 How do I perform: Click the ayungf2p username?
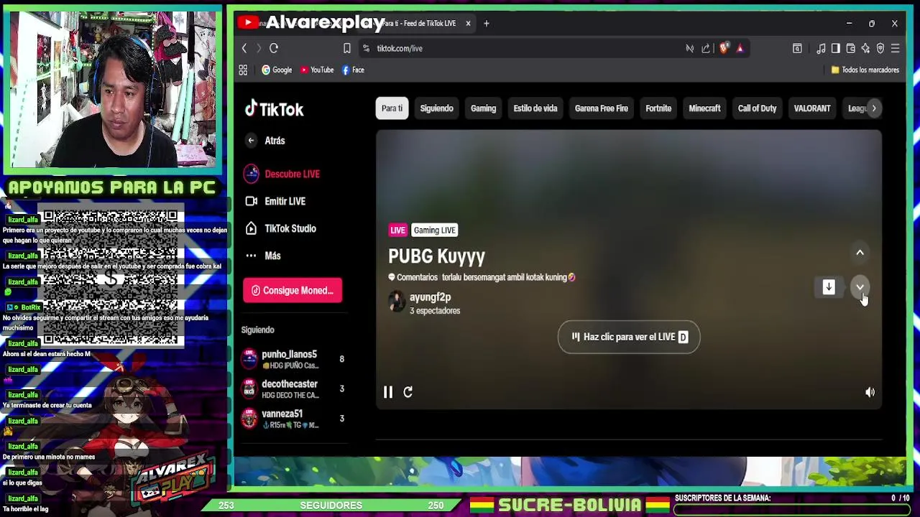(430, 297)
